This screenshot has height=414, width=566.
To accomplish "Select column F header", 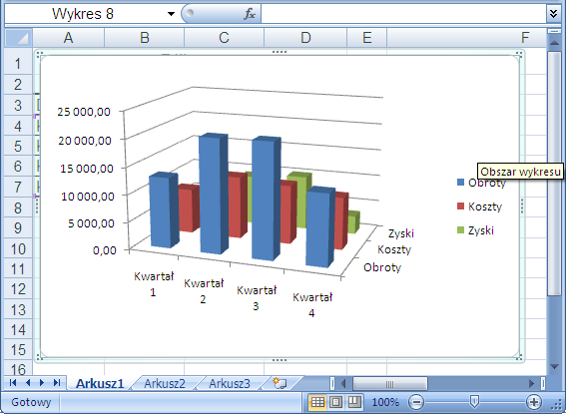I will pyautogui.click(x=466, y=38).
